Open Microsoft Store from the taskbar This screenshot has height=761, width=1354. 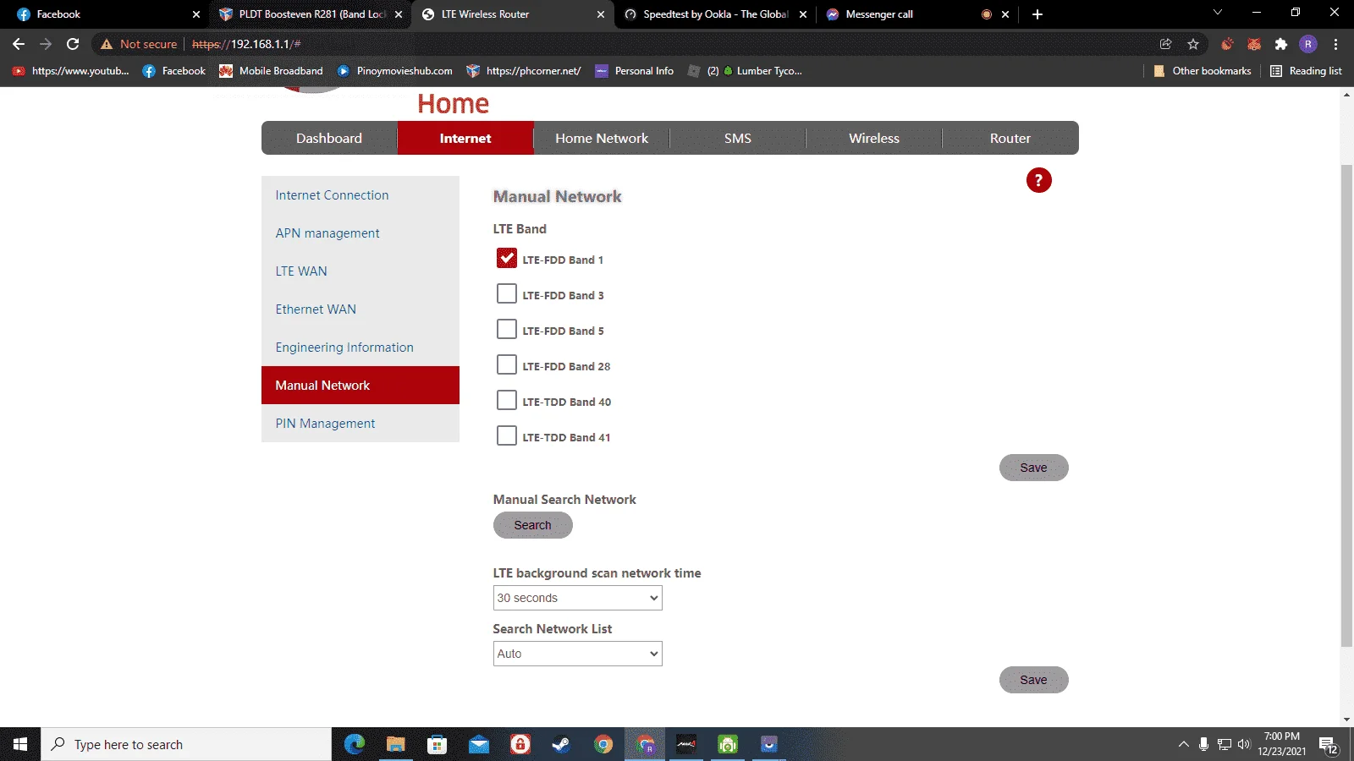pyautogui.click(x=438, y=744)
